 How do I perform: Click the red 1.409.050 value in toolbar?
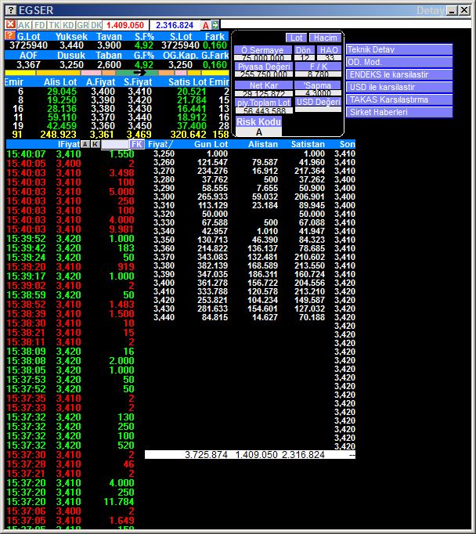[125, 25]
